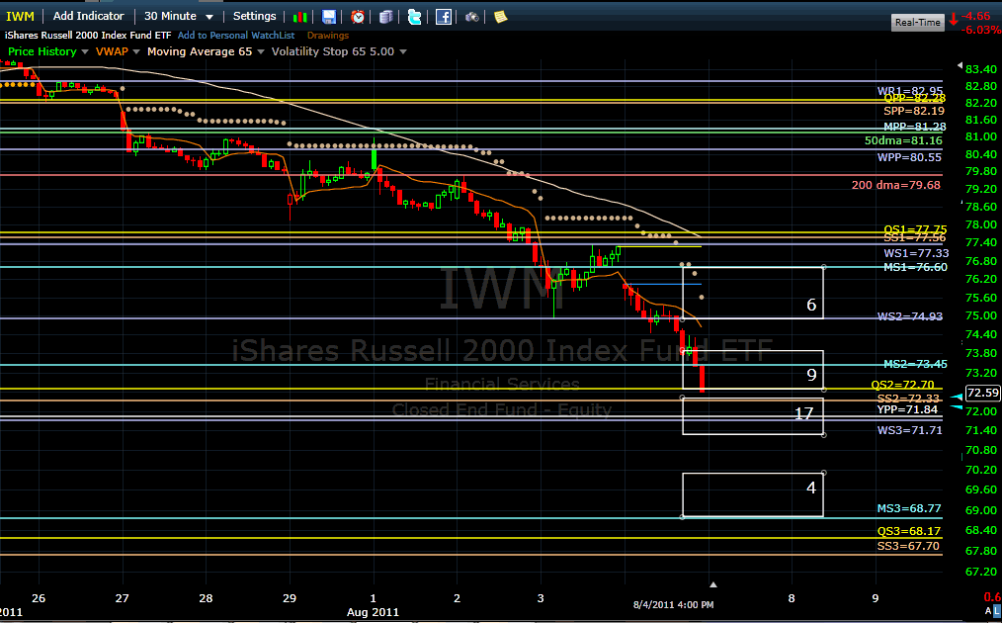The image size is (1002, 623).
Task: Click the SPP=82.19 pivot label
Action: (914, 111)
